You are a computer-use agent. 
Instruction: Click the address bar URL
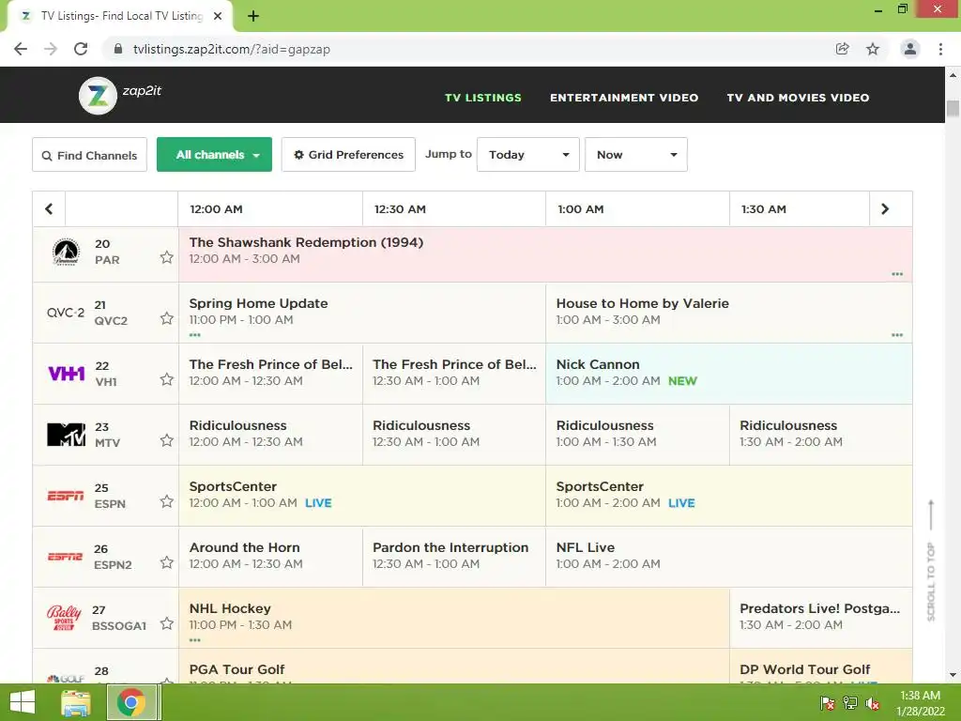232,49
